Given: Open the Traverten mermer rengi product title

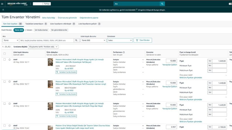Looking at the screenshot, I should coord(81,83).
